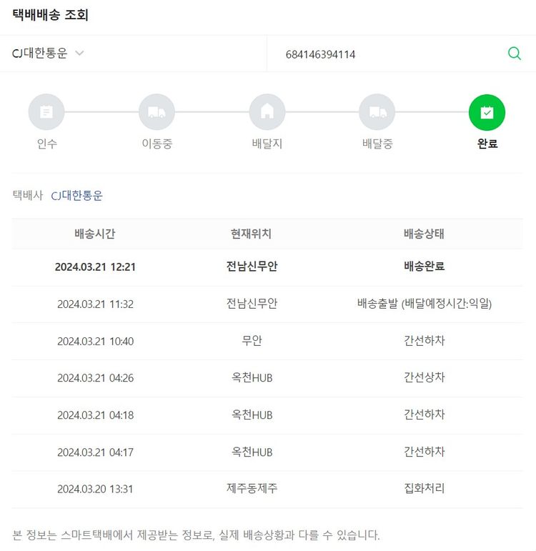The width and height of the screenshot is (536, 551).
Task: Open the blue CJ대한통운 courier link
Action: [76, 195]
